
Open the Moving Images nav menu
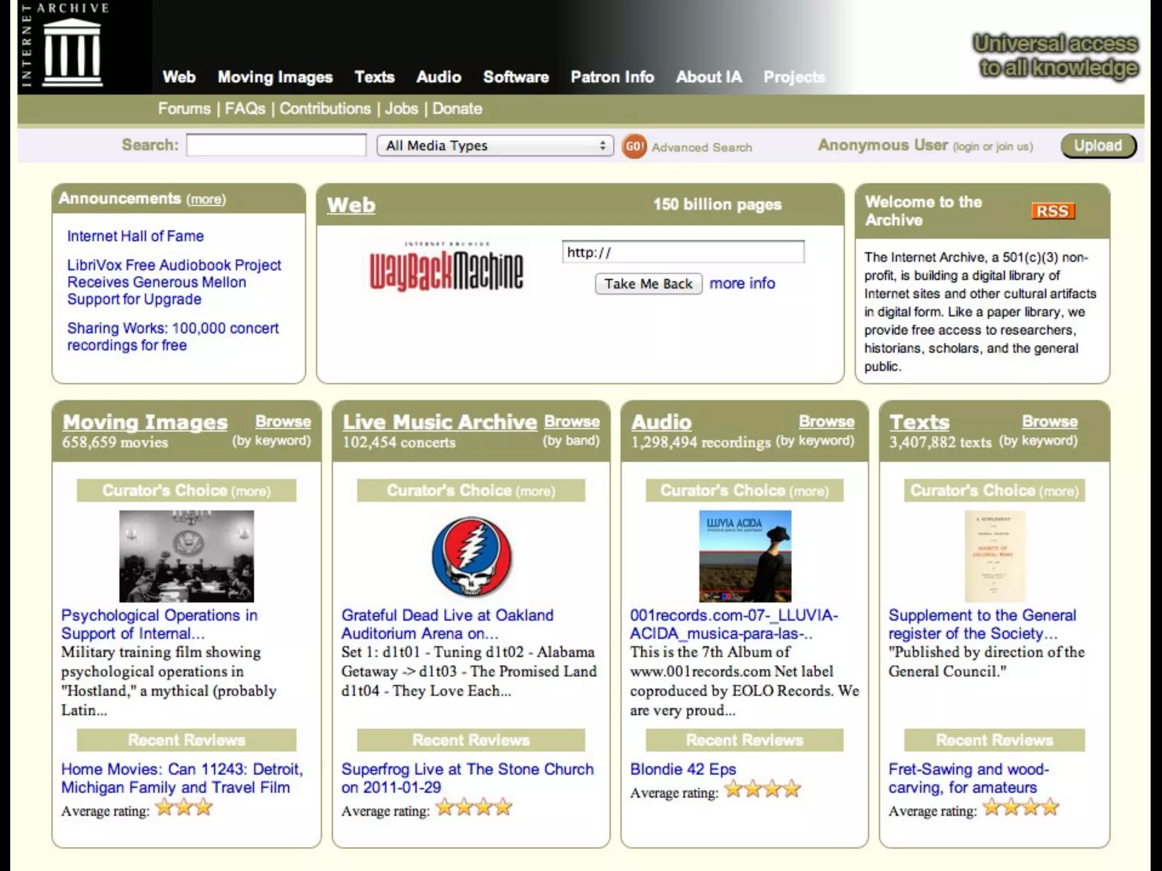(x=275, y=77)
